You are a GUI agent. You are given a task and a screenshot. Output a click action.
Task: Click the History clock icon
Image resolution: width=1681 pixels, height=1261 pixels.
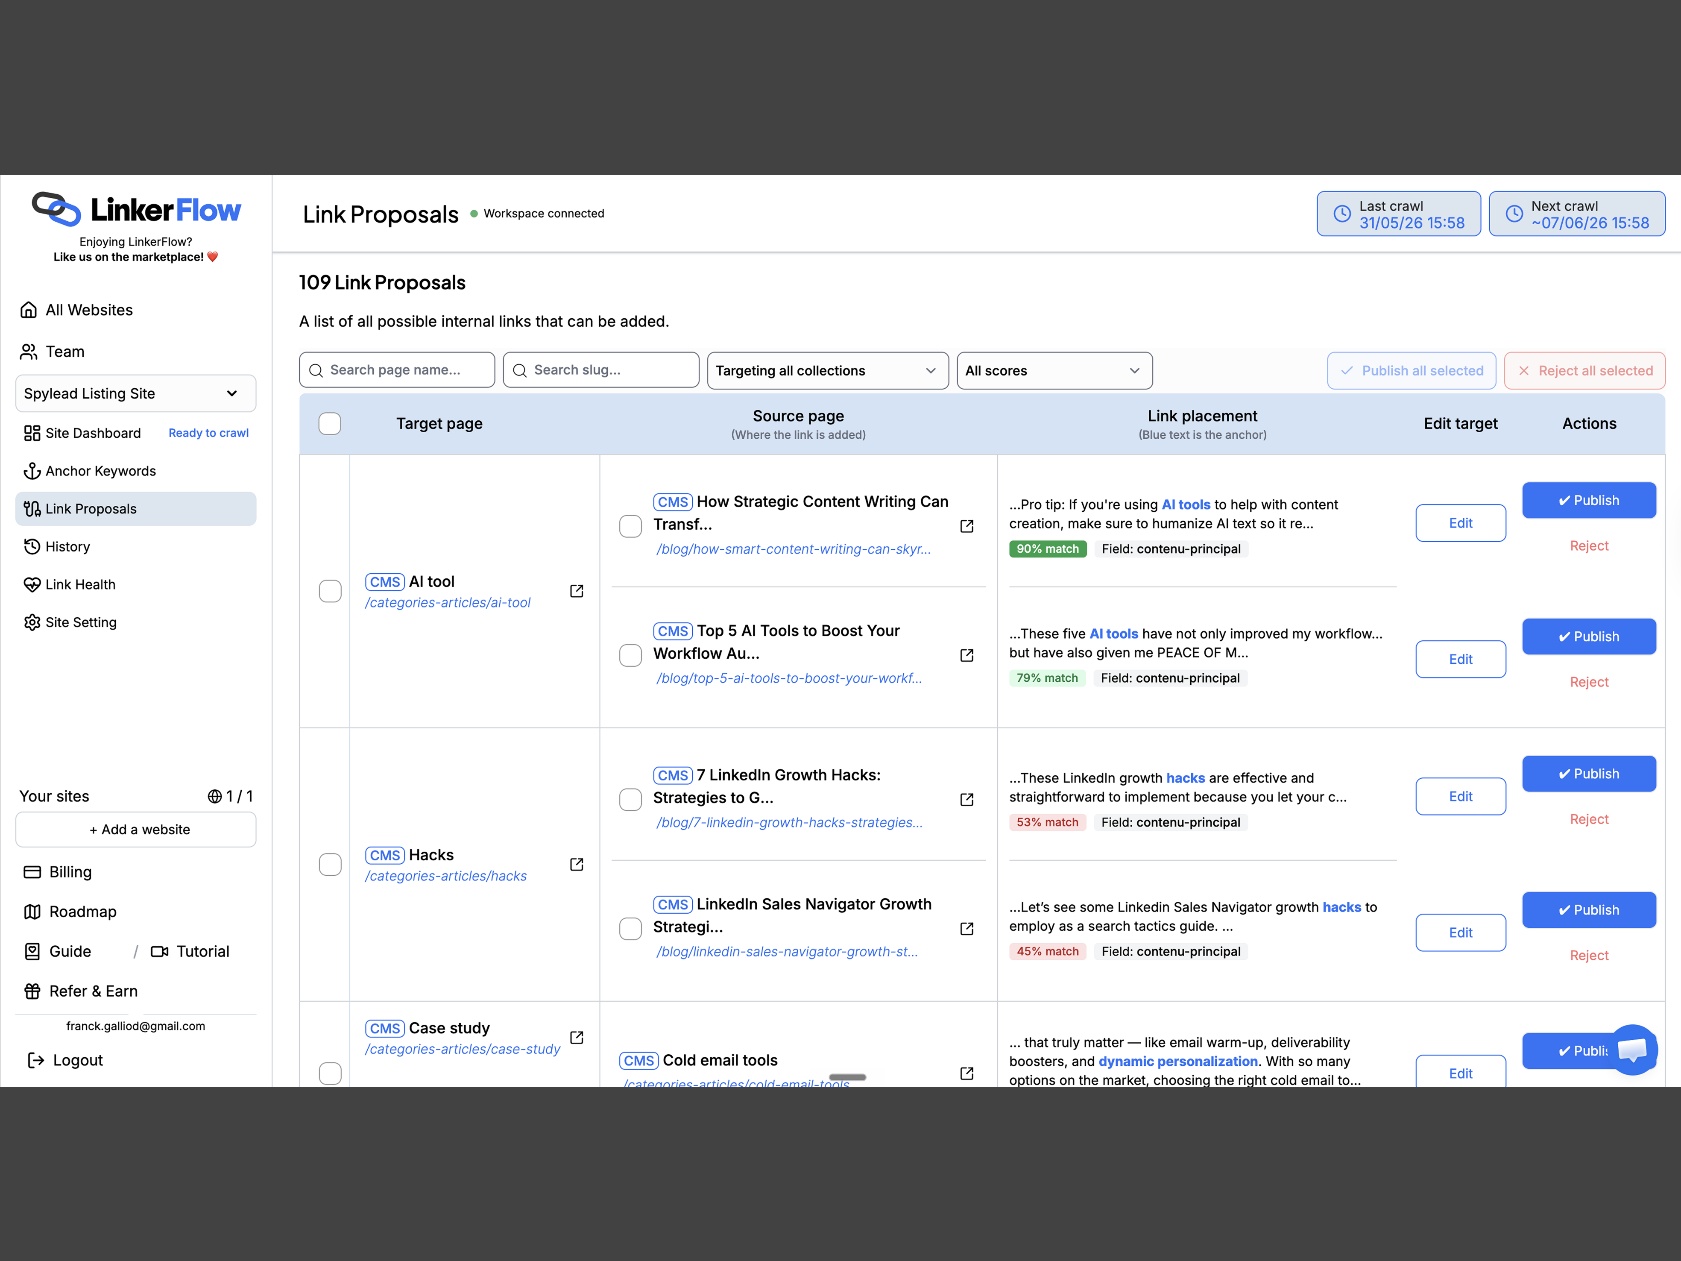coord(32,546)
